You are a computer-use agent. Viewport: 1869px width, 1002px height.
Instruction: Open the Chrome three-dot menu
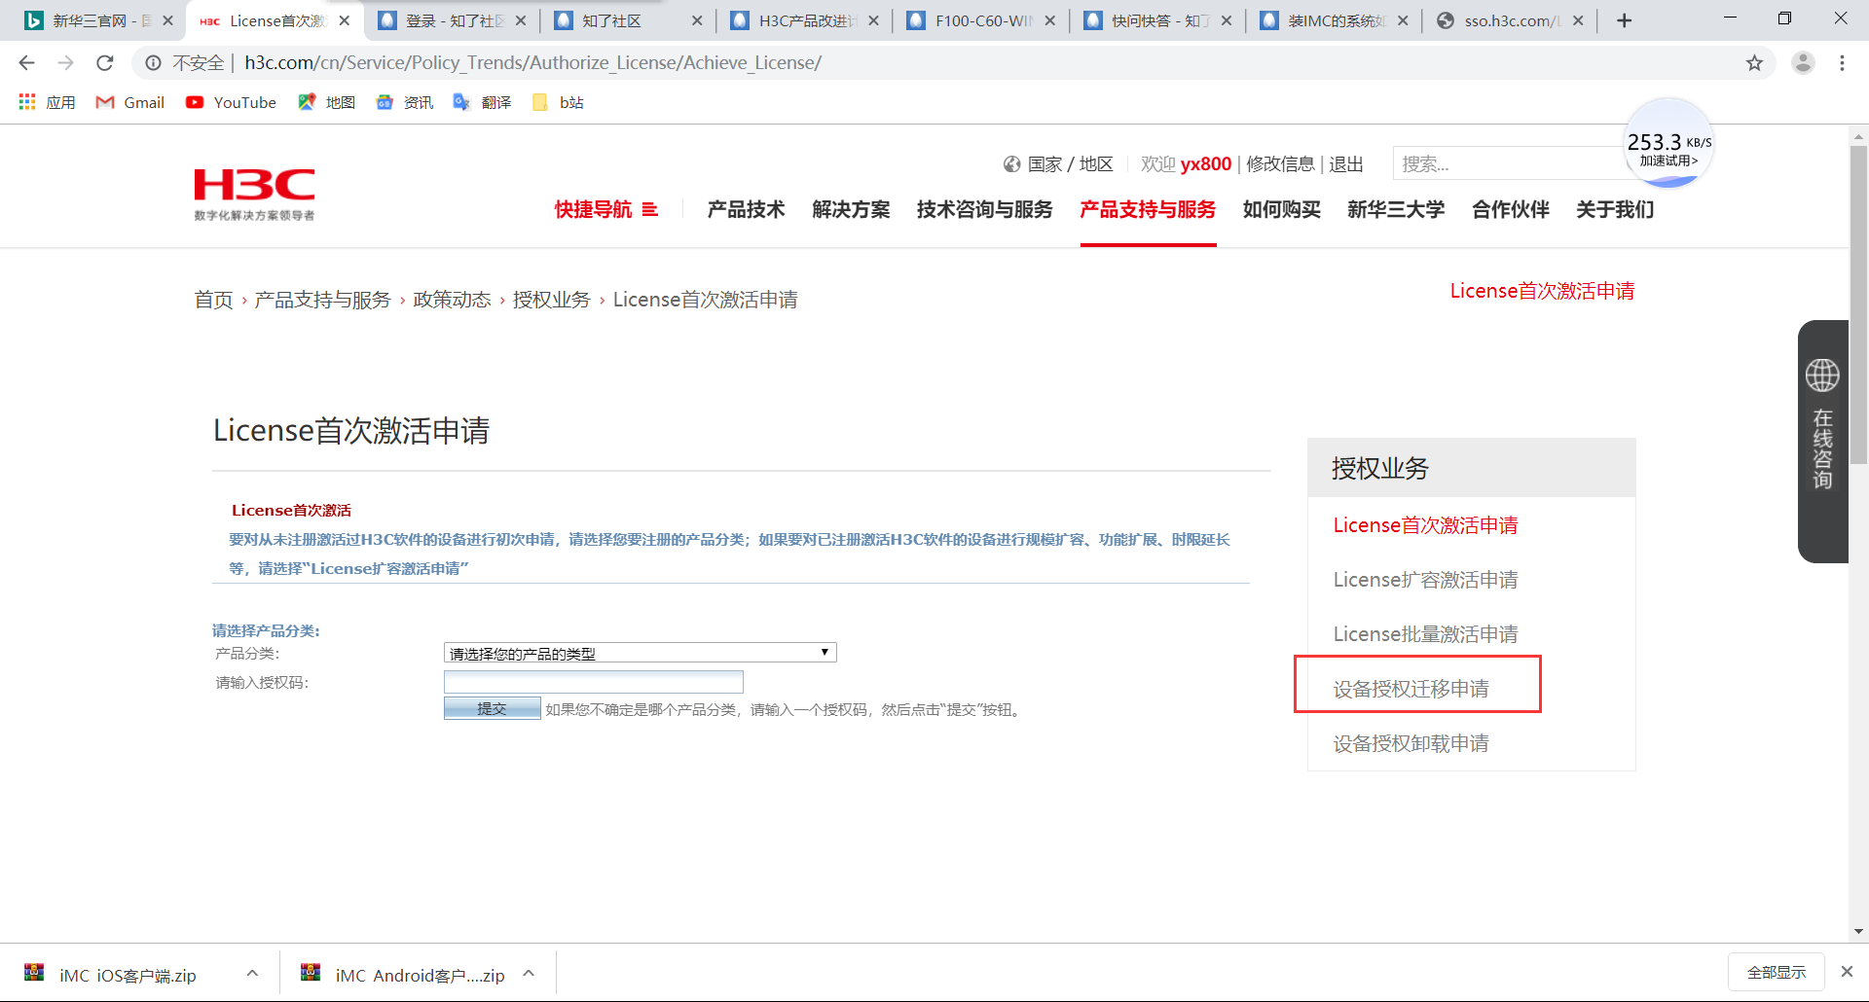tap(1842, 63)
